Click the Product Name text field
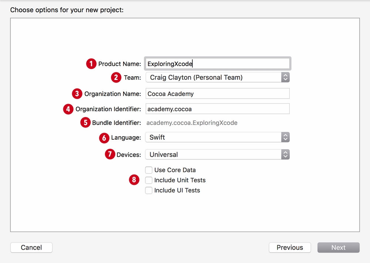370x263 pixels. [x=218, y=64]
